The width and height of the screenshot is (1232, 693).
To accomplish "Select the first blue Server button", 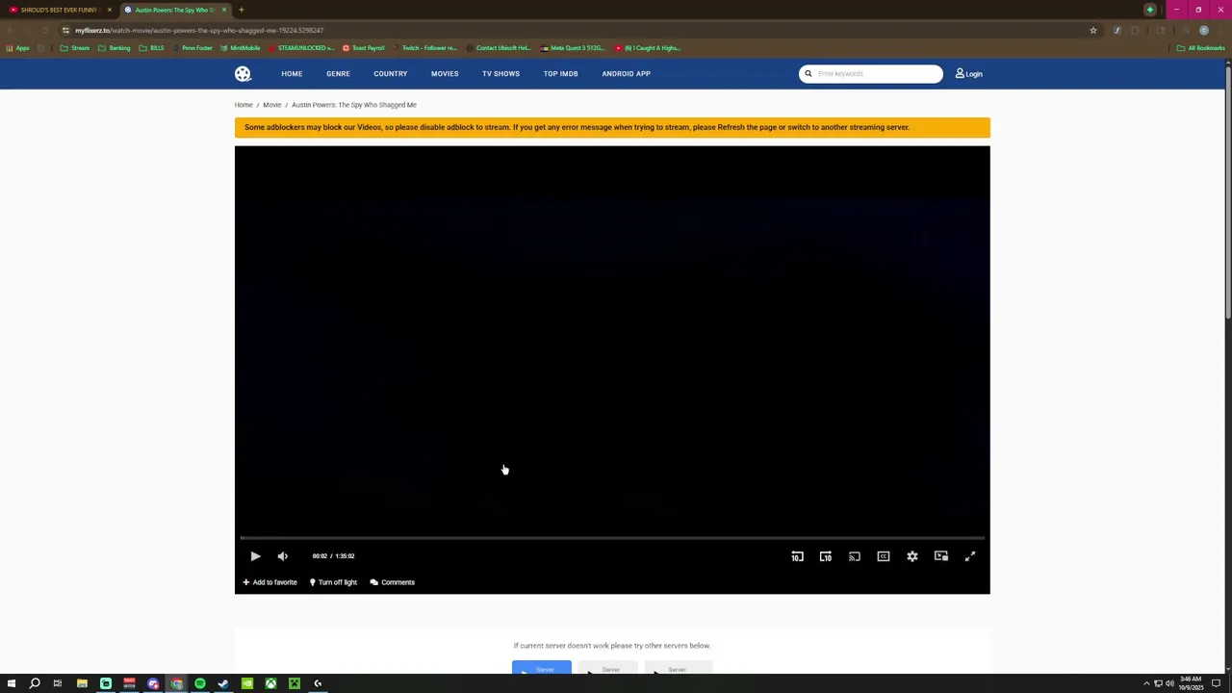I will click(x=542, y=668).
